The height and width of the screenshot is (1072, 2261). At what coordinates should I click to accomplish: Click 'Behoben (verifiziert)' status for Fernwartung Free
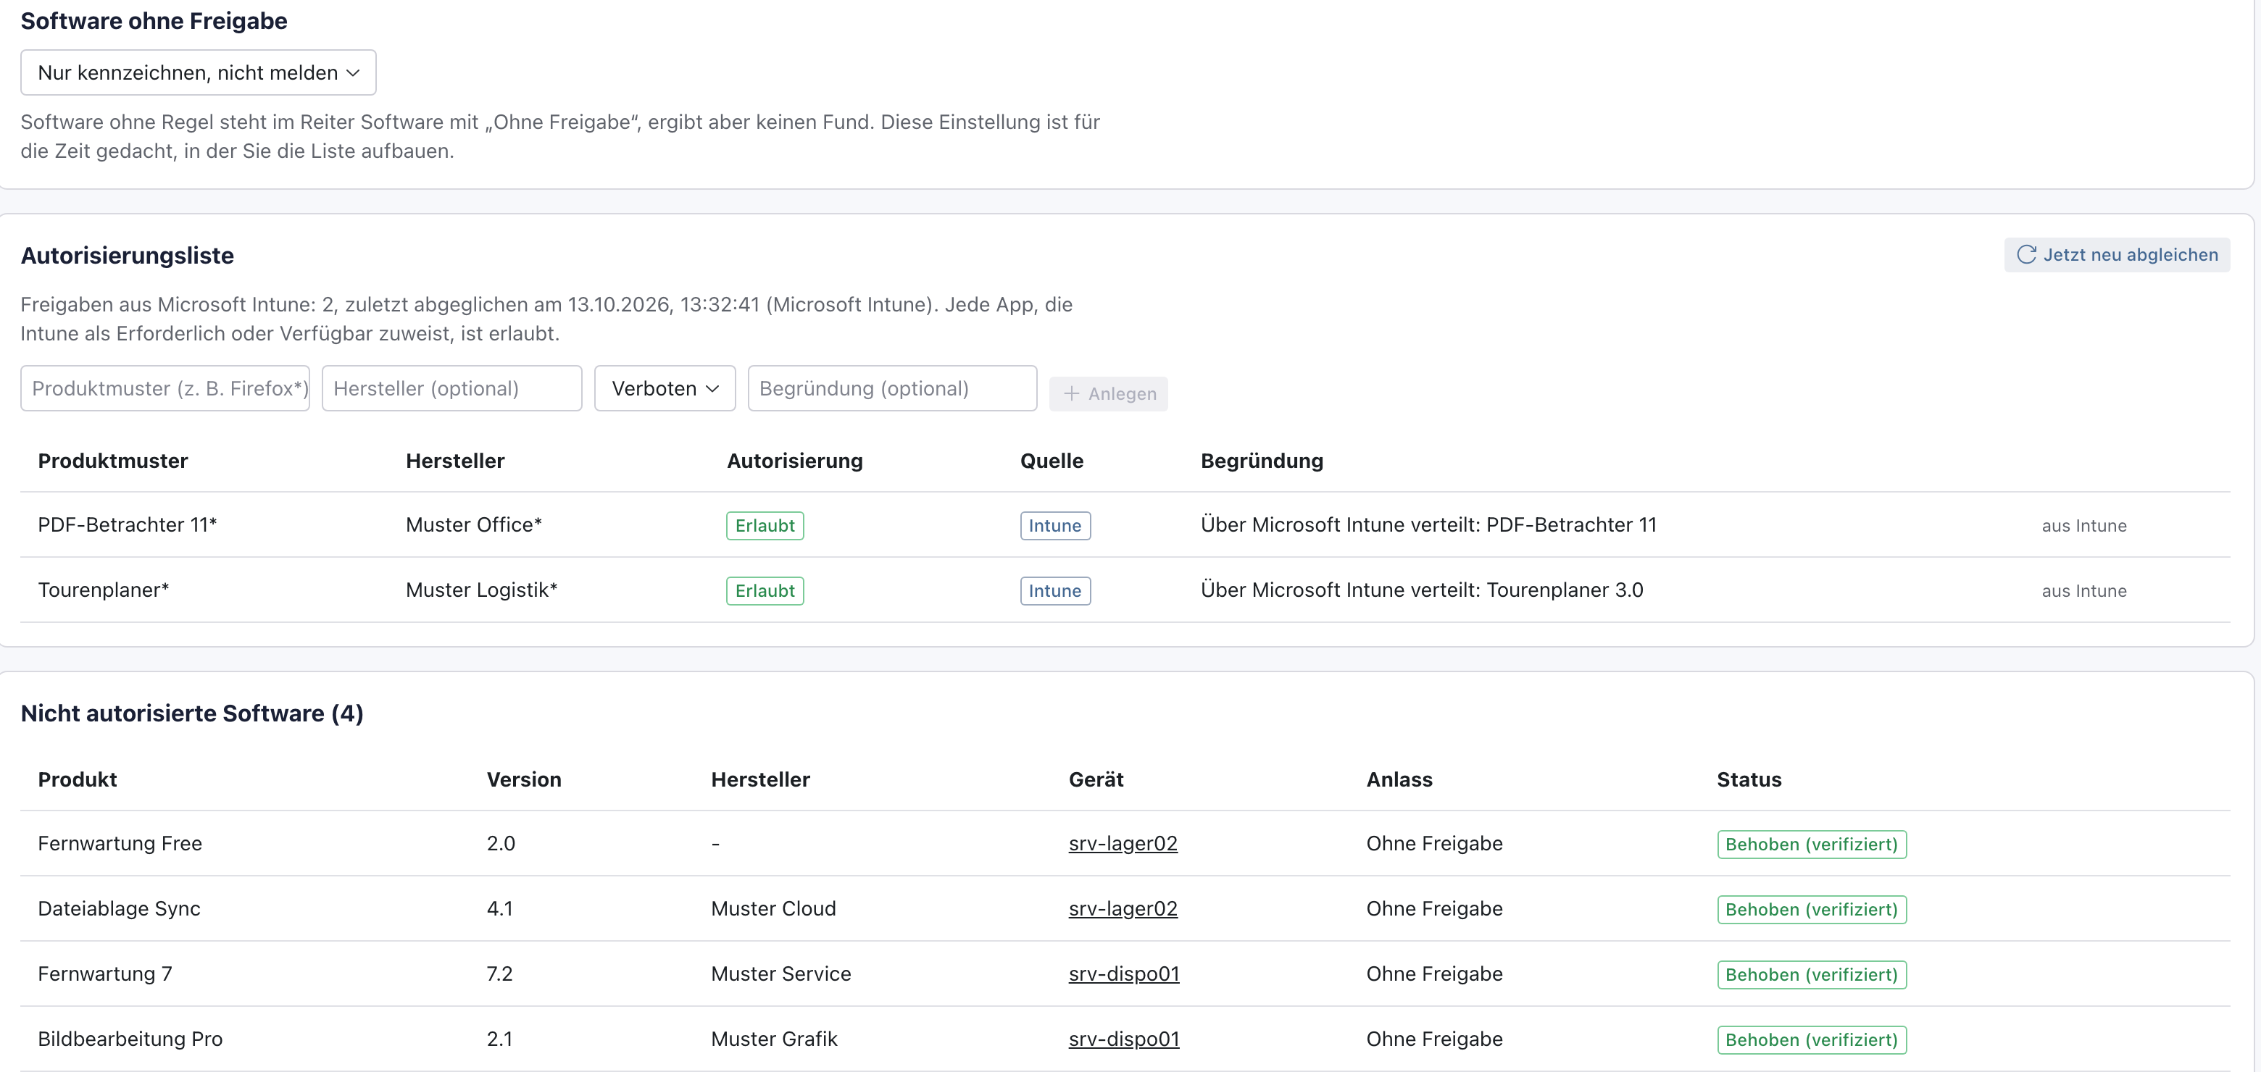[1812, 844]
